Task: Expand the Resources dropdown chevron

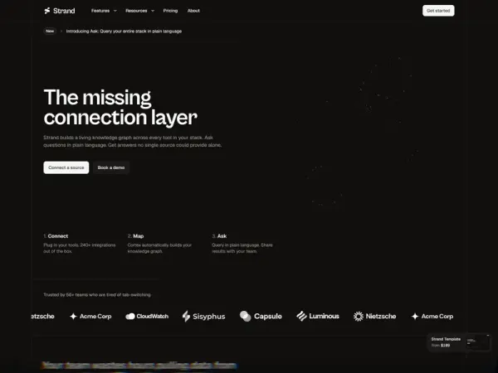Action: tap(153, 11)
